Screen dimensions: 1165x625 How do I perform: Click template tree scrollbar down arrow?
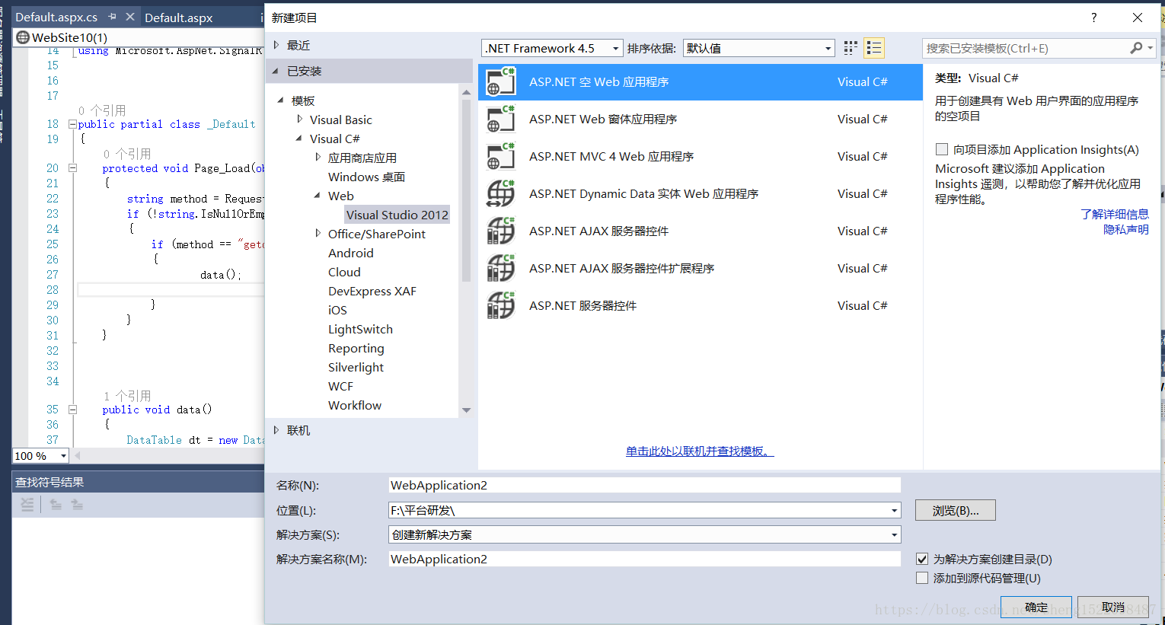coord(466,410)
